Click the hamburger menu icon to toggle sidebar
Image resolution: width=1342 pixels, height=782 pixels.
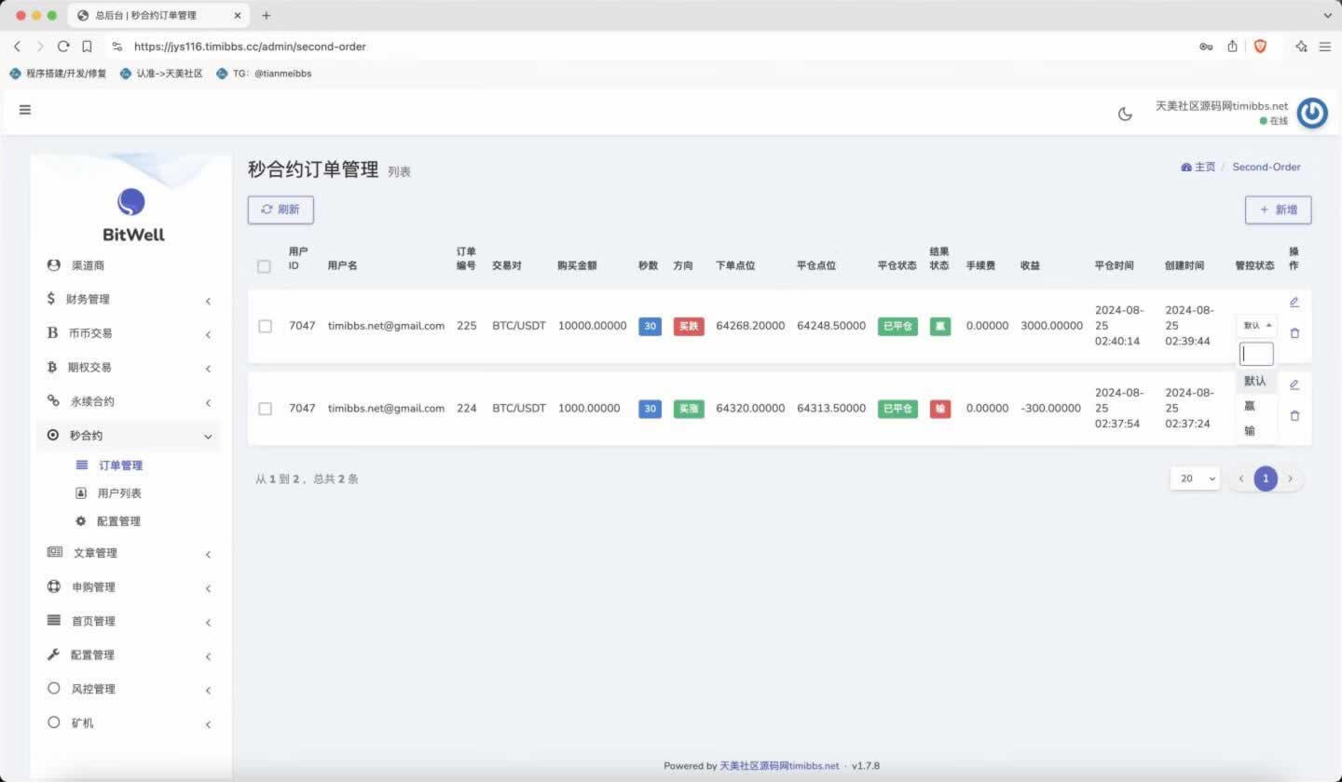pos(25,110)
